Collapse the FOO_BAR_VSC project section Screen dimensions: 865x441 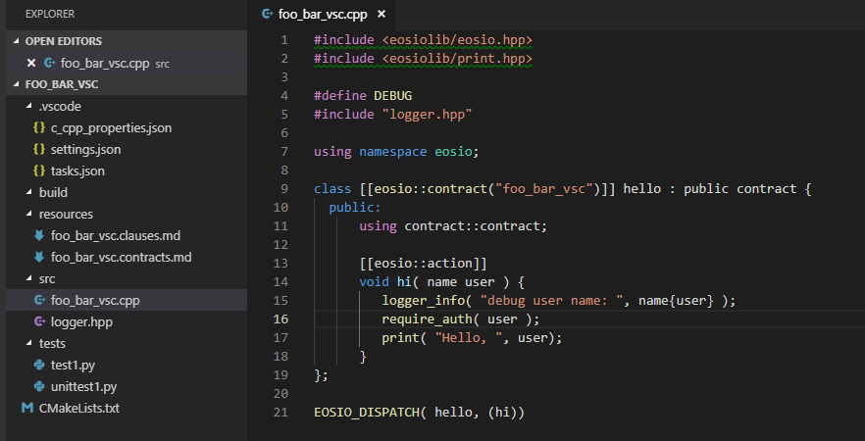pyautogui.click(x=16, y=85)
